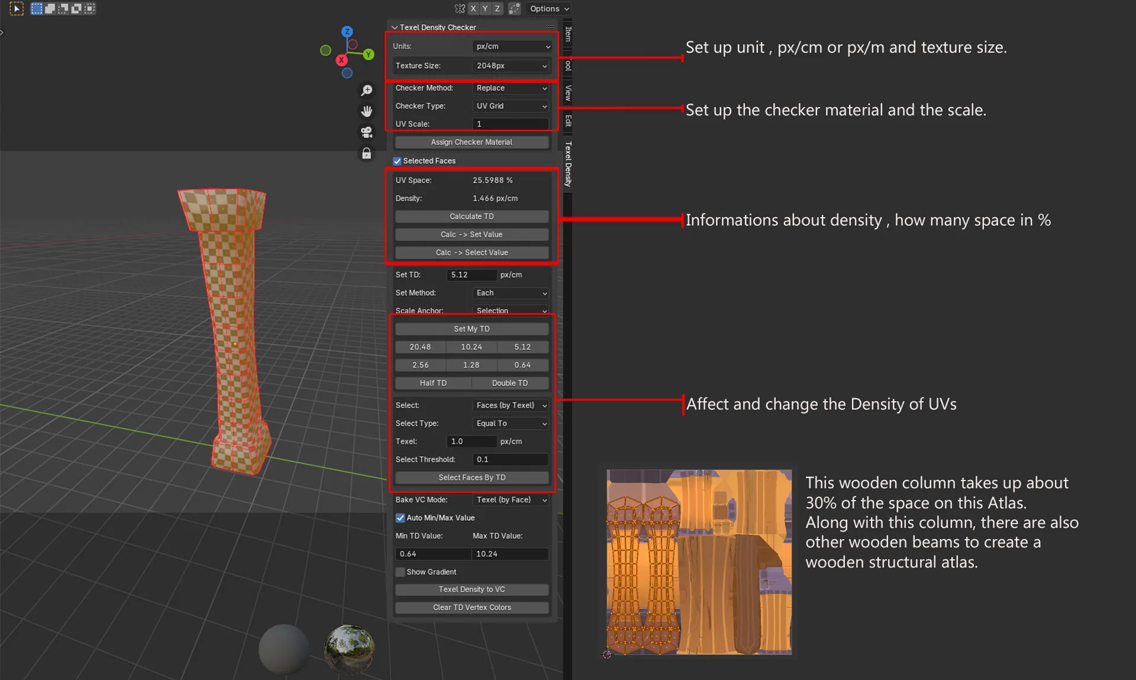Click the 20.48 density preset
The image size is (1136, 680).
(x=420, y=347)
